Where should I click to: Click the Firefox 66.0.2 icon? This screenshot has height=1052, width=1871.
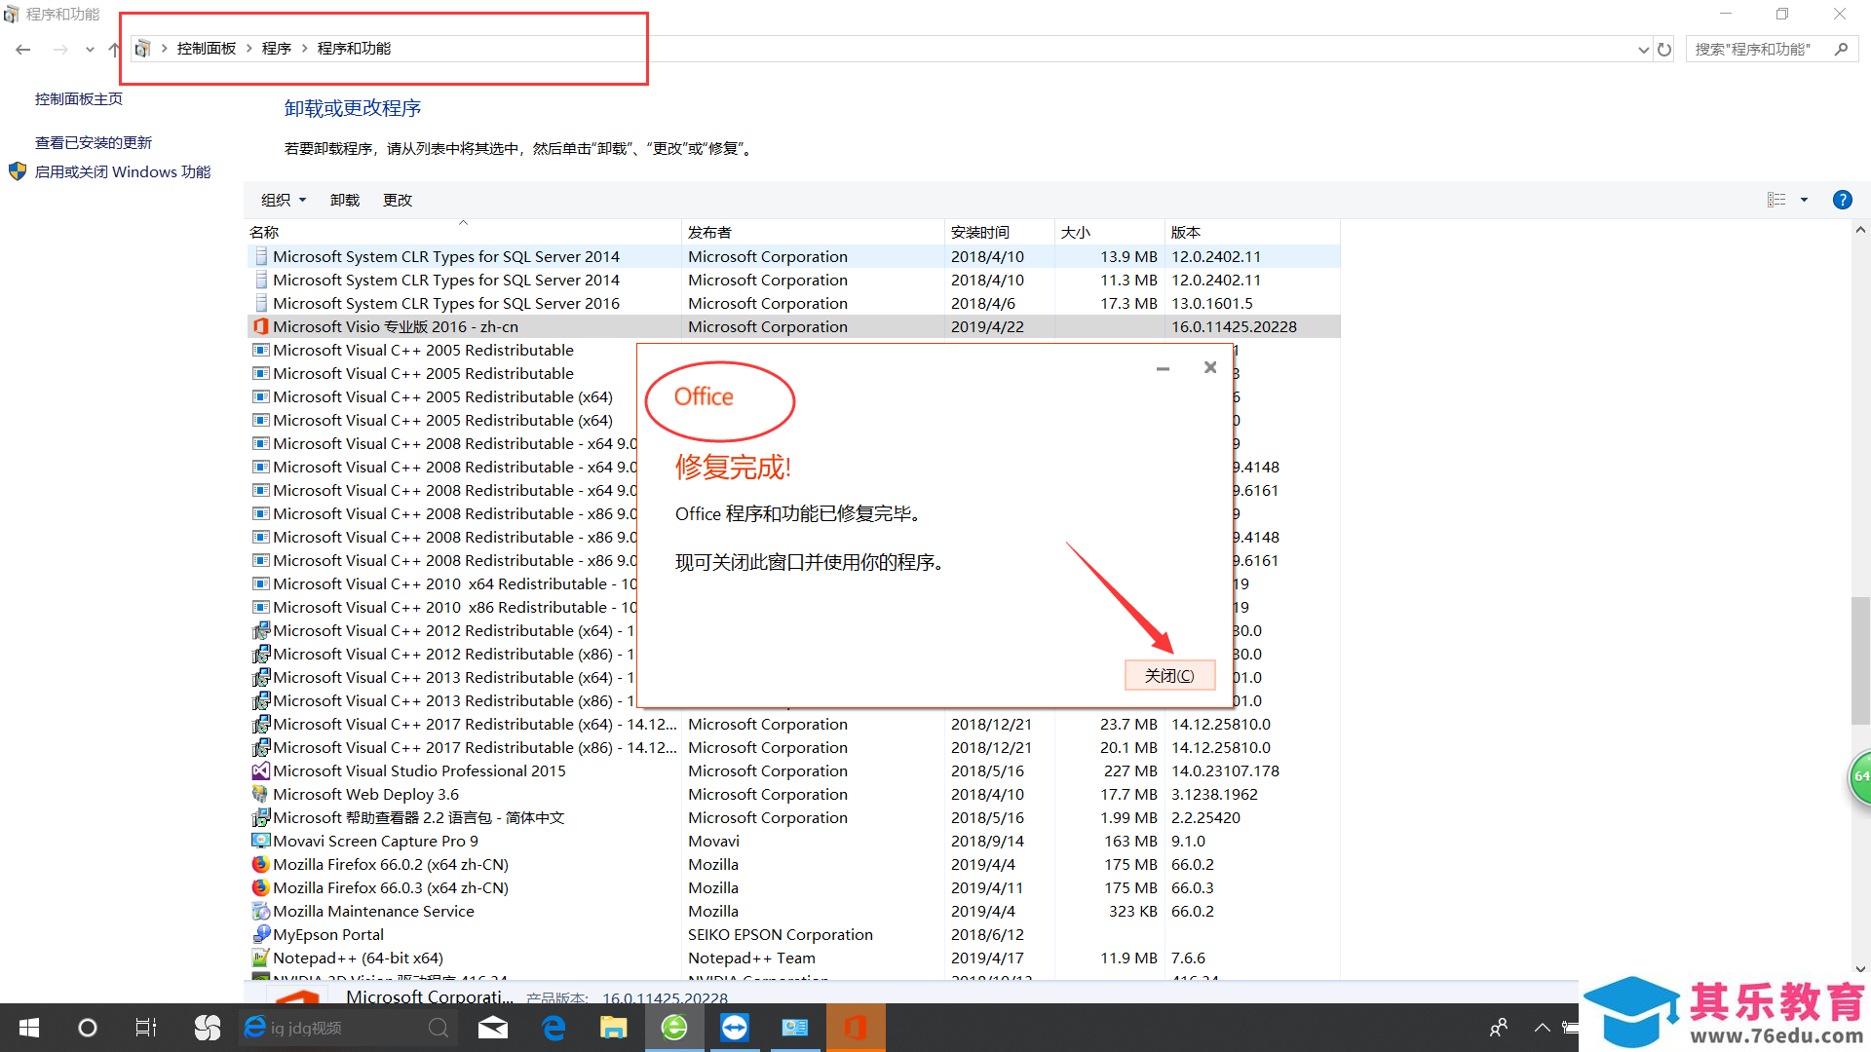pos(260,864)
